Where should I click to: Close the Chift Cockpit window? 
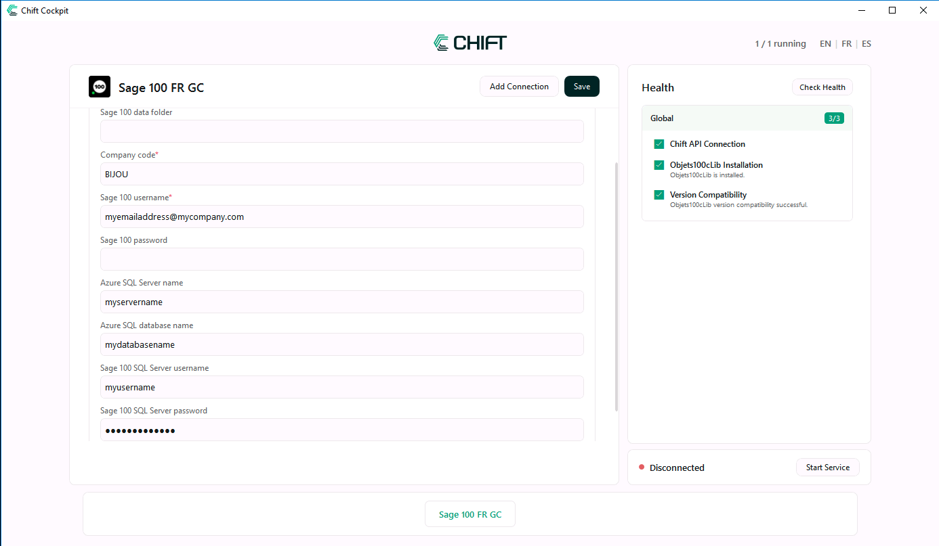click(x=923, y=10)
